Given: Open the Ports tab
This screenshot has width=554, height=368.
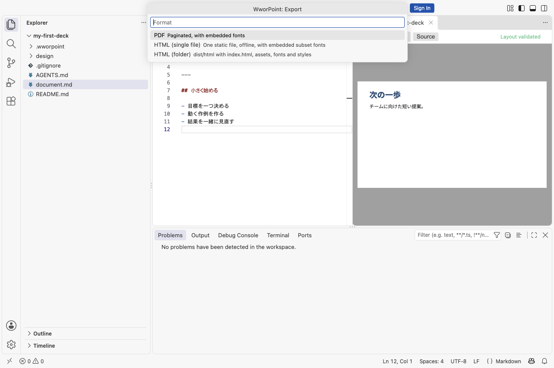Looking at the screenshot, I should [305, 235].
